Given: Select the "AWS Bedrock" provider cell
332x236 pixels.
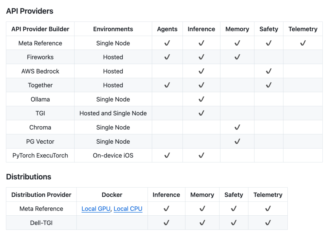Looking at the screenshot, I should pyautogui.click(x=40, y=71).
